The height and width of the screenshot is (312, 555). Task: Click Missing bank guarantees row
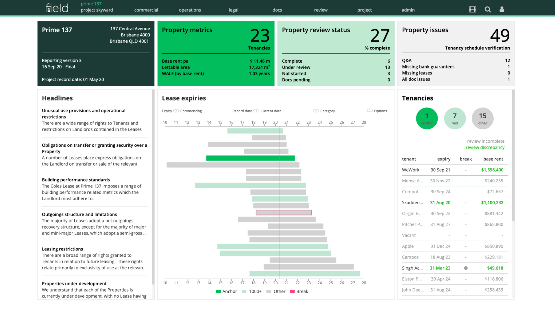coord(456,67)
